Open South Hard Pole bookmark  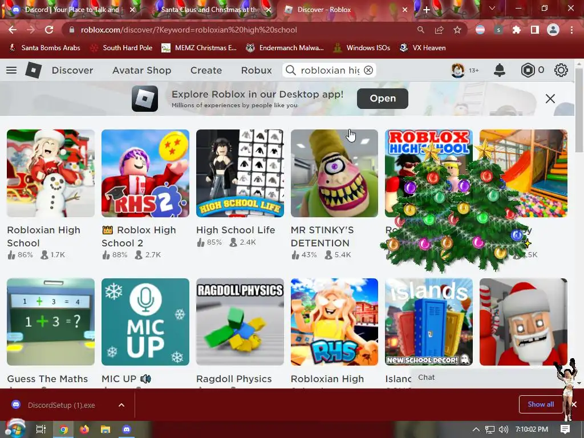click(x=121, y=48)
